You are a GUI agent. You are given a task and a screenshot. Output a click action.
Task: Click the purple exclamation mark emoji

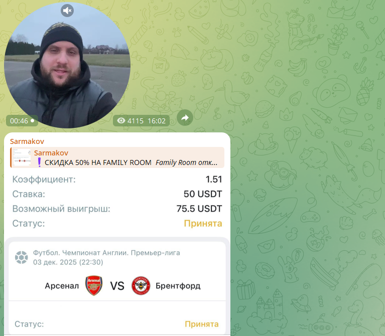pos(39,162)
